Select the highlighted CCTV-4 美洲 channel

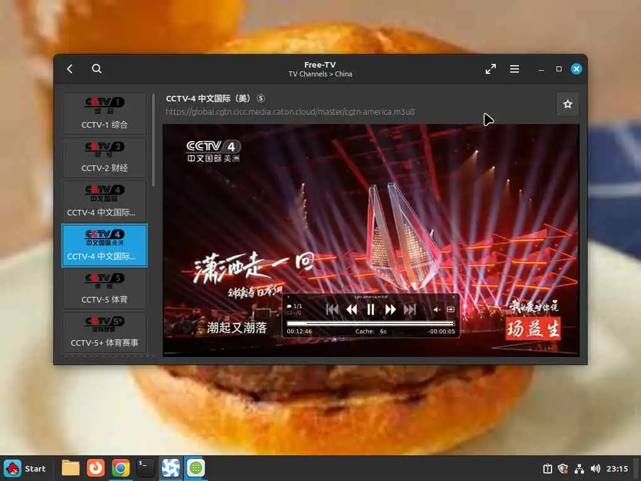click(105, 246)
